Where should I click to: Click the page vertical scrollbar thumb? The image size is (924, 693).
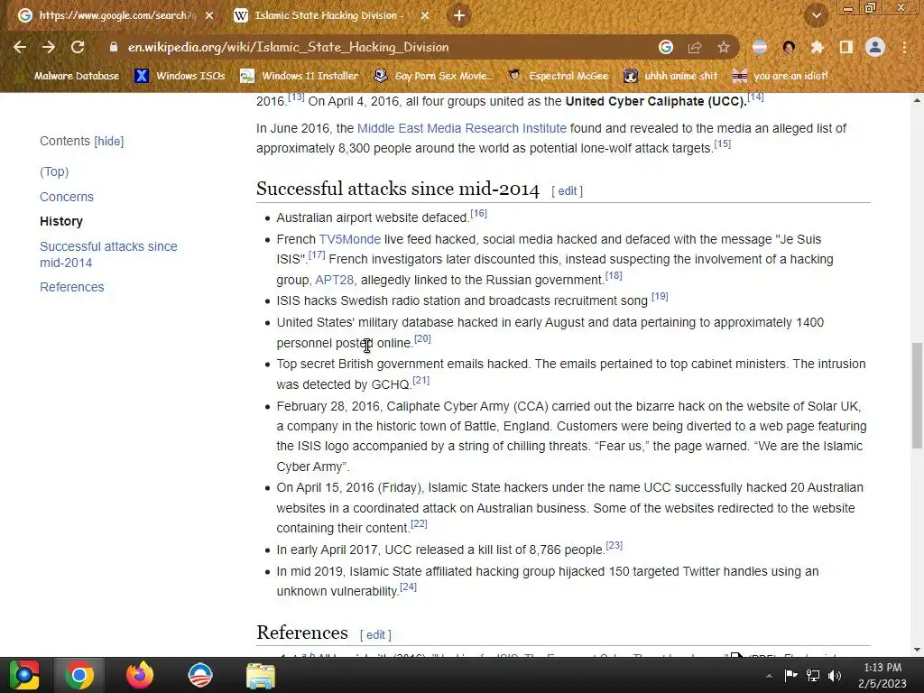pyautogui.click(x=917, y=395)
